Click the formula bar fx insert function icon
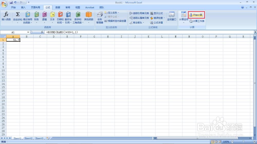 [x=42, y=32]
